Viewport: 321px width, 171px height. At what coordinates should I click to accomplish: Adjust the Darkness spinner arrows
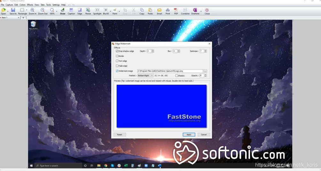point(206,51)
